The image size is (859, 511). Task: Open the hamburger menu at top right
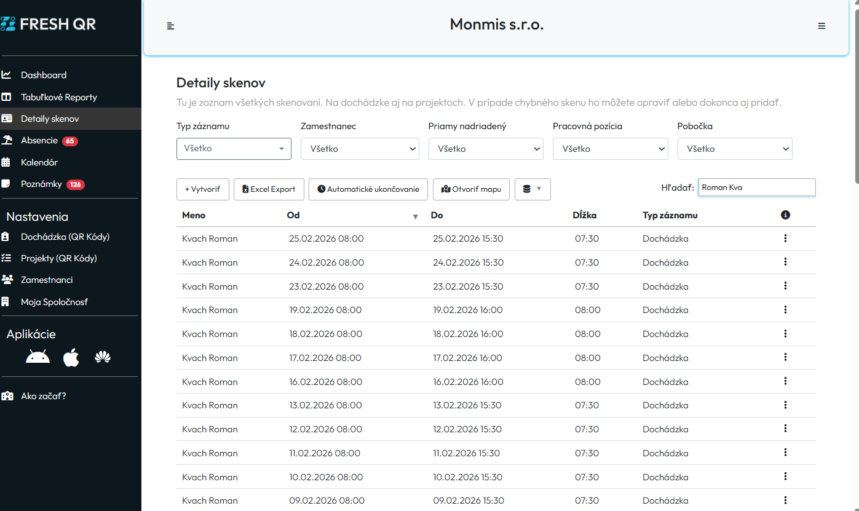pyautogui.click(x=821, y=26)
